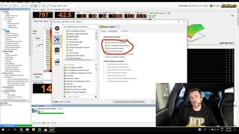Screen dimensions: 239x134
Task: Toggle Duty Cycle Gear Correction checkbox
Action: pyautogui.click(x=106, y=48)
